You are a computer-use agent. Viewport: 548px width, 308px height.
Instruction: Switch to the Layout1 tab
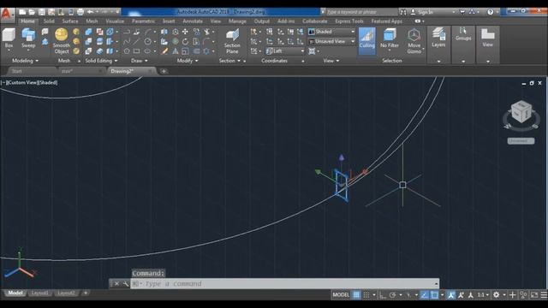click(40, 293)
